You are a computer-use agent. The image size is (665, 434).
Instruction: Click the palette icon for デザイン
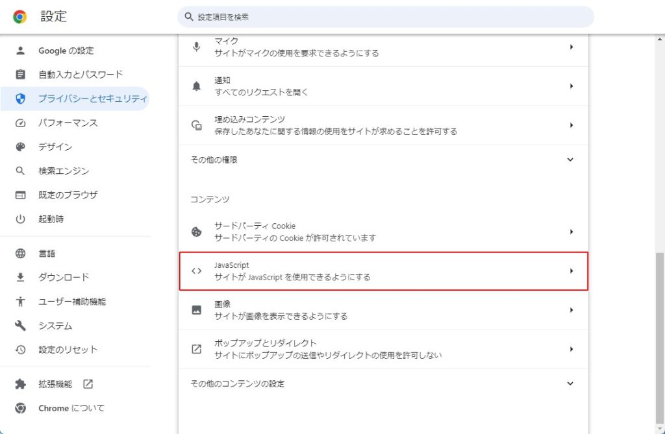20,147
